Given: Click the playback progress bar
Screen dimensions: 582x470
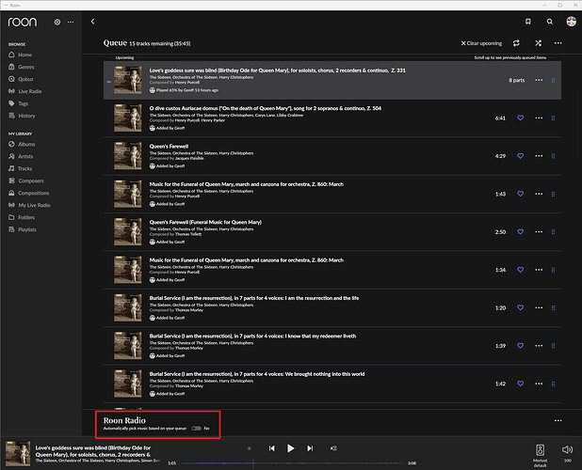Looking at the screenshot, I should pyautogui.click(x=291, y=463).
